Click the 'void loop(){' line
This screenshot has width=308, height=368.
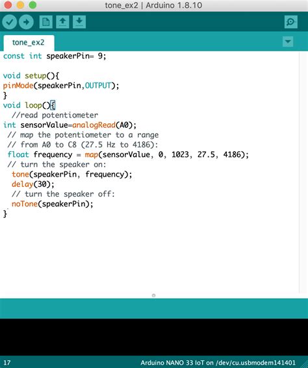29,105
